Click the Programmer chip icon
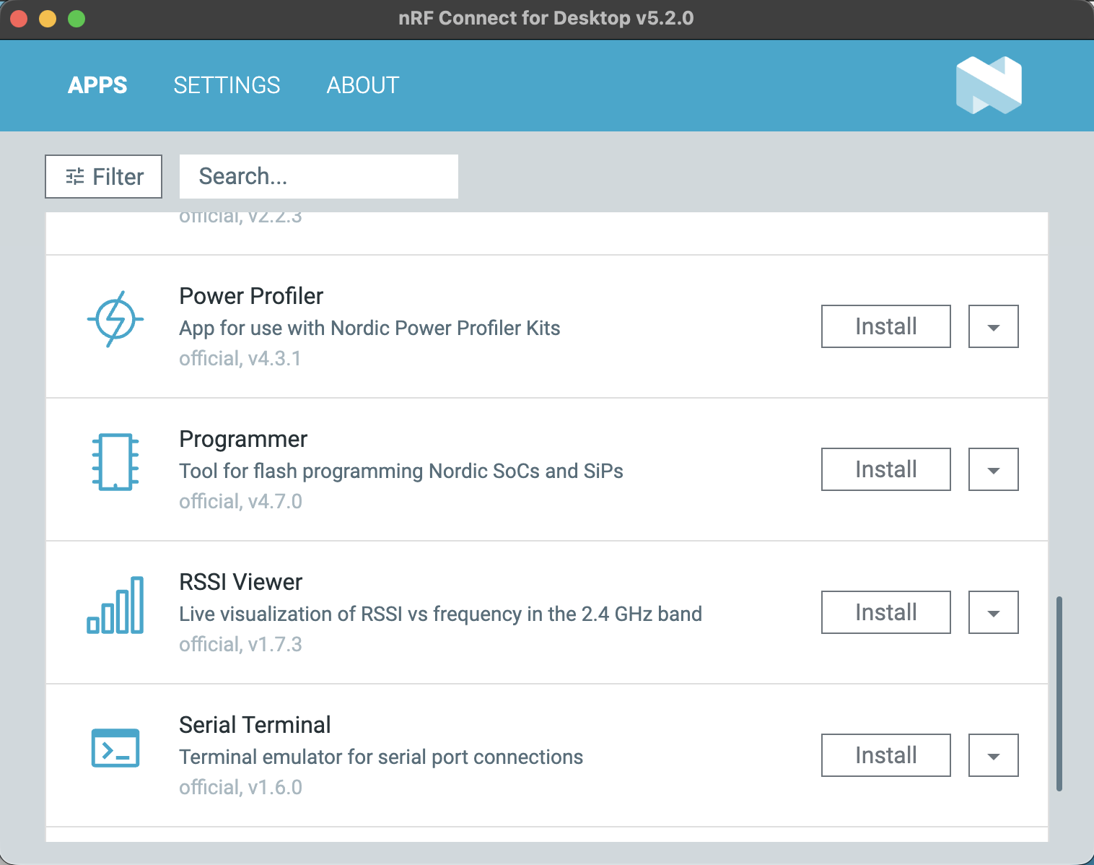This screenshot has width=1094, height=865. click(x=115, y=462)
